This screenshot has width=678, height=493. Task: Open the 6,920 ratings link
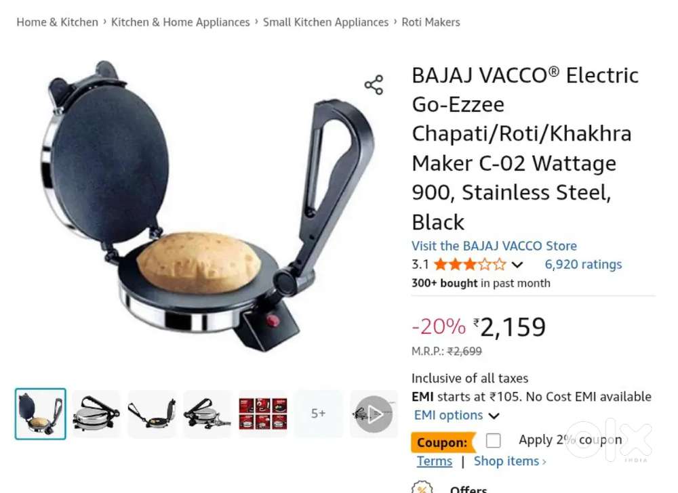(583, 264)
